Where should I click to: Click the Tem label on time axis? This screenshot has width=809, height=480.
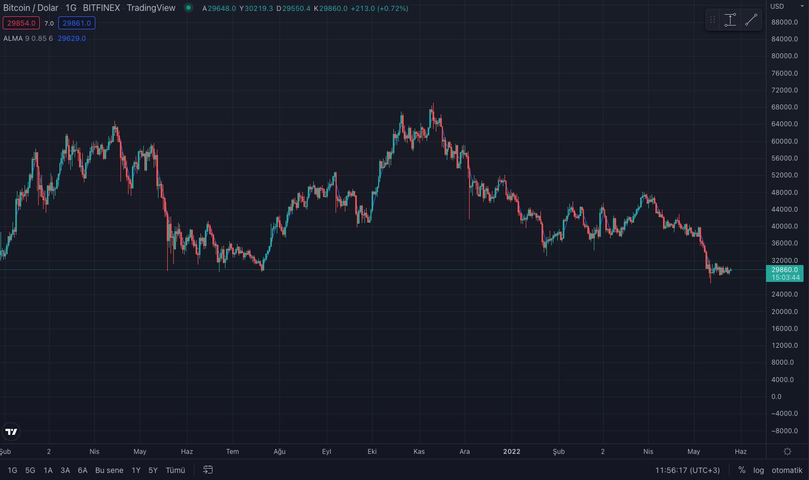tap(233, 452)
